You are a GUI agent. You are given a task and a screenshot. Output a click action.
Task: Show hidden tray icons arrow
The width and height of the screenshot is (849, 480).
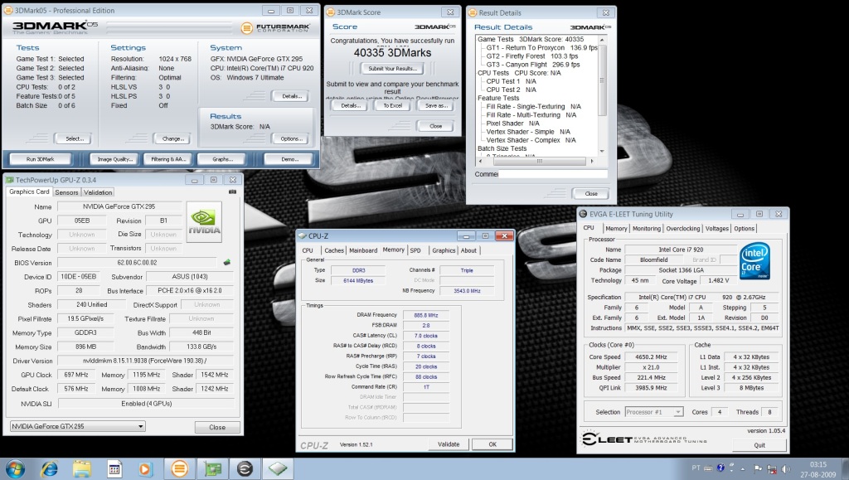[743, 469]
